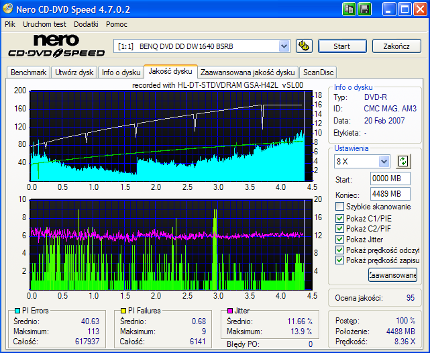Click the green refresh icon beside speed selector
The image size is (430, 353).
tap(403, 161)
